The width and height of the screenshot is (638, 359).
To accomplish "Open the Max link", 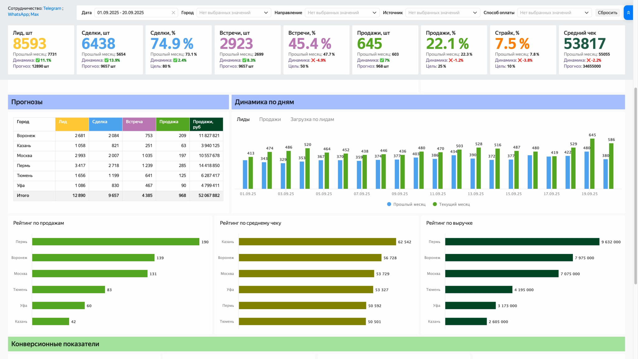I will point(35,14).
